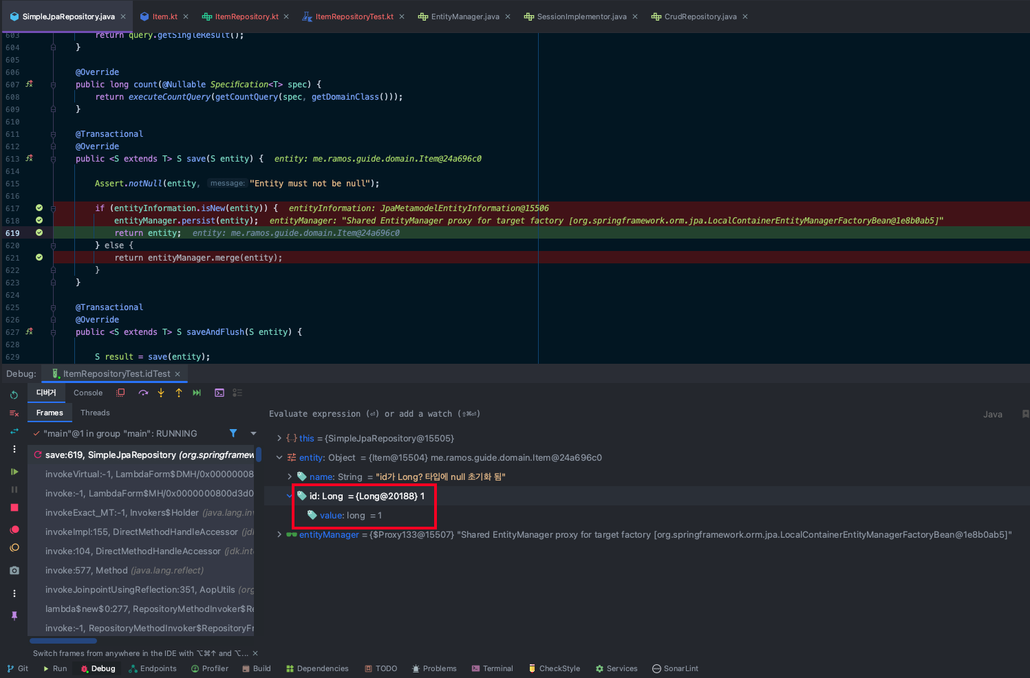Toggle breakpoint on line 621
1030x678 pixels.
click(x=39, y=257)
